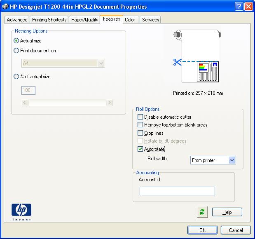Screen dimensions: 255x239
Task: Select the Actual size radio button
Action: 16,41
